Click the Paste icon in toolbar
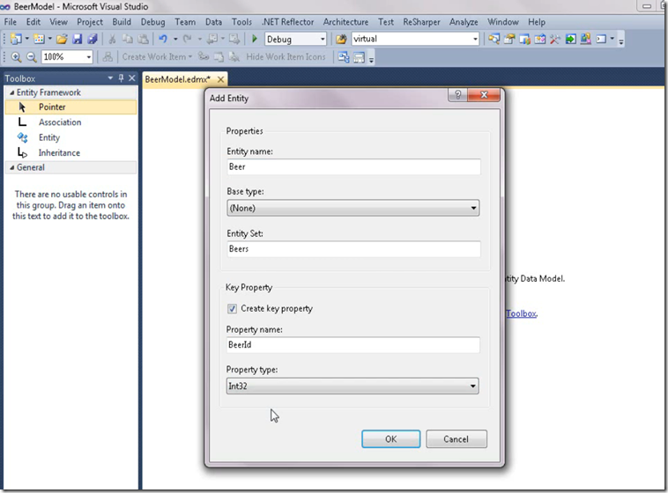 click(143, 39)
